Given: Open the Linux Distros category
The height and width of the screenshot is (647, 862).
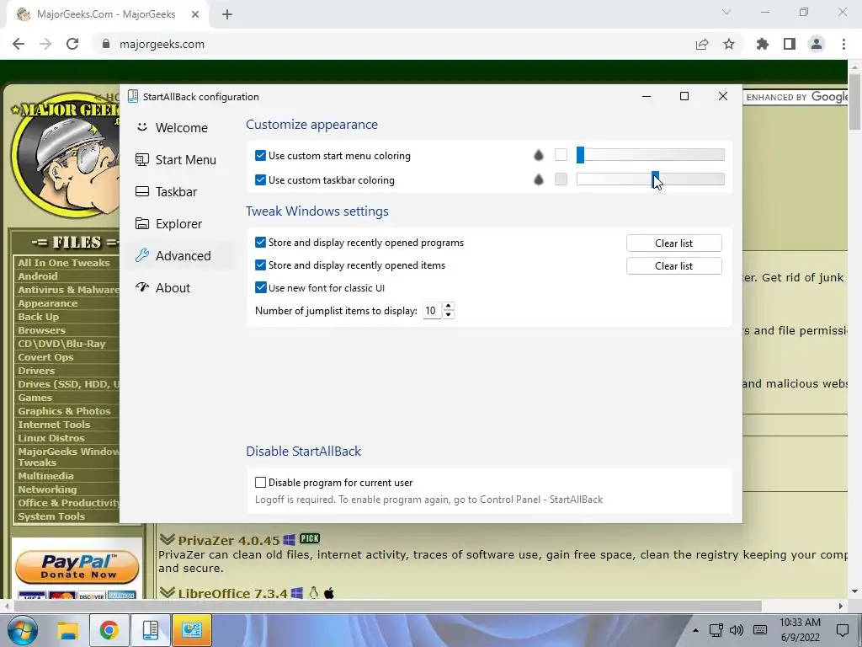Looking at the screenshot, I should click(51, 438).
